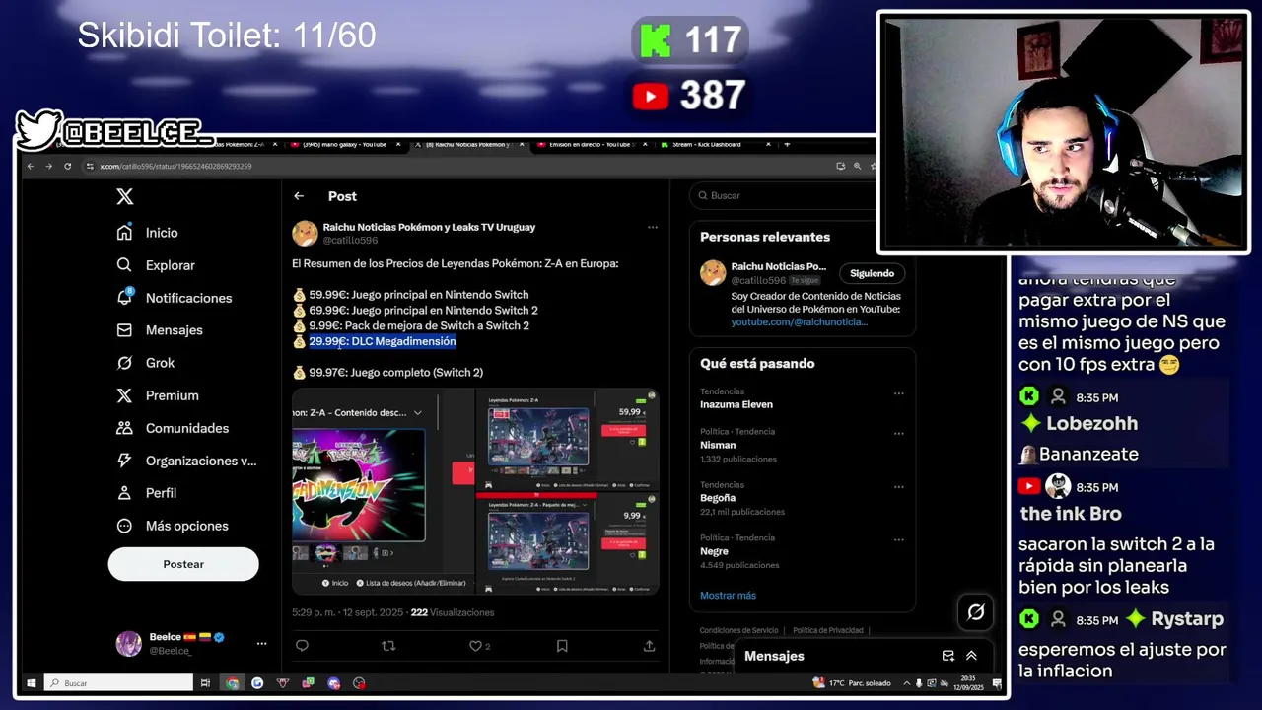
Task: Open options for Begoña trend
Action: tap(898, 486)
